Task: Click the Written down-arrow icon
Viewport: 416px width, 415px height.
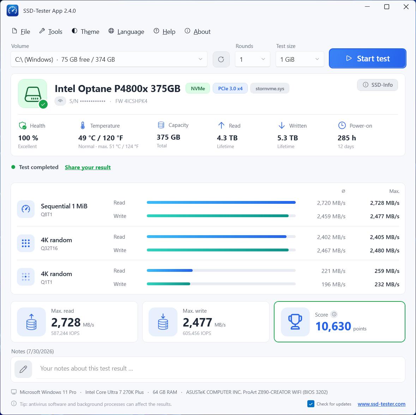Action: pyautogui.click(x=282, y=126)
